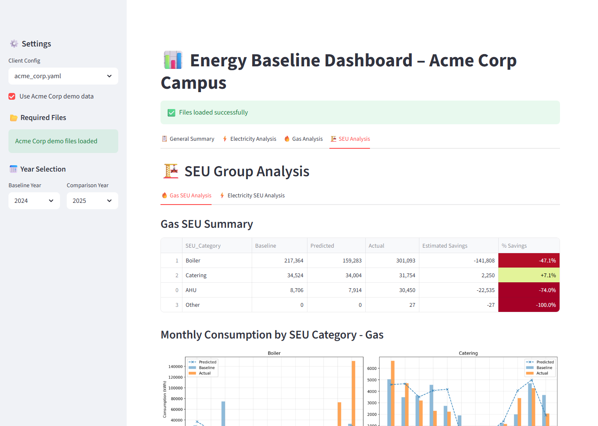Click the green checkmark success icon
This screenshot has height=426, width=598.
[171, 112]
